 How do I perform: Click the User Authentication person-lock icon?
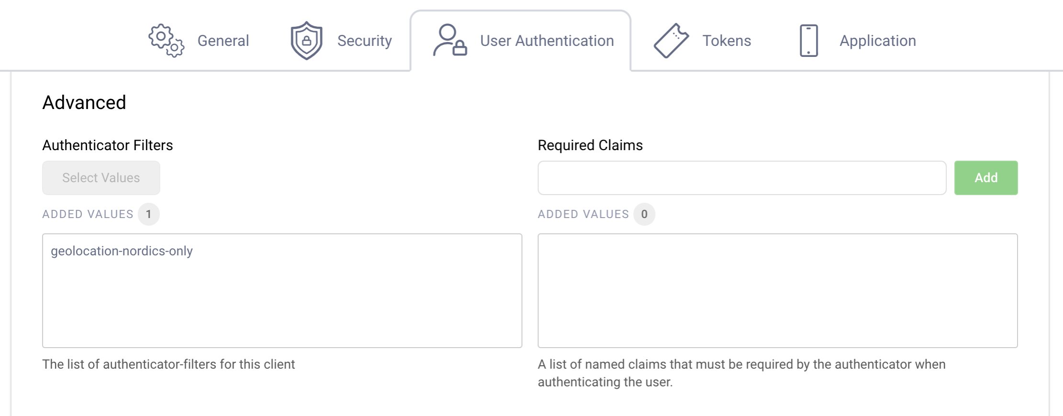tap(449, 41)
